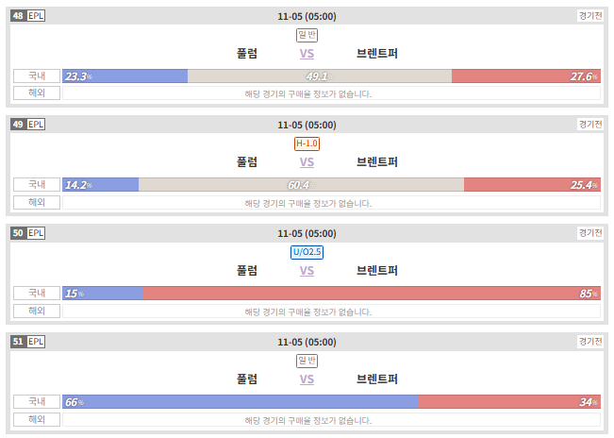Click the 85% red bar in match 50
The height and width of the screenshot is (438, 614).
tap(372, 293)
